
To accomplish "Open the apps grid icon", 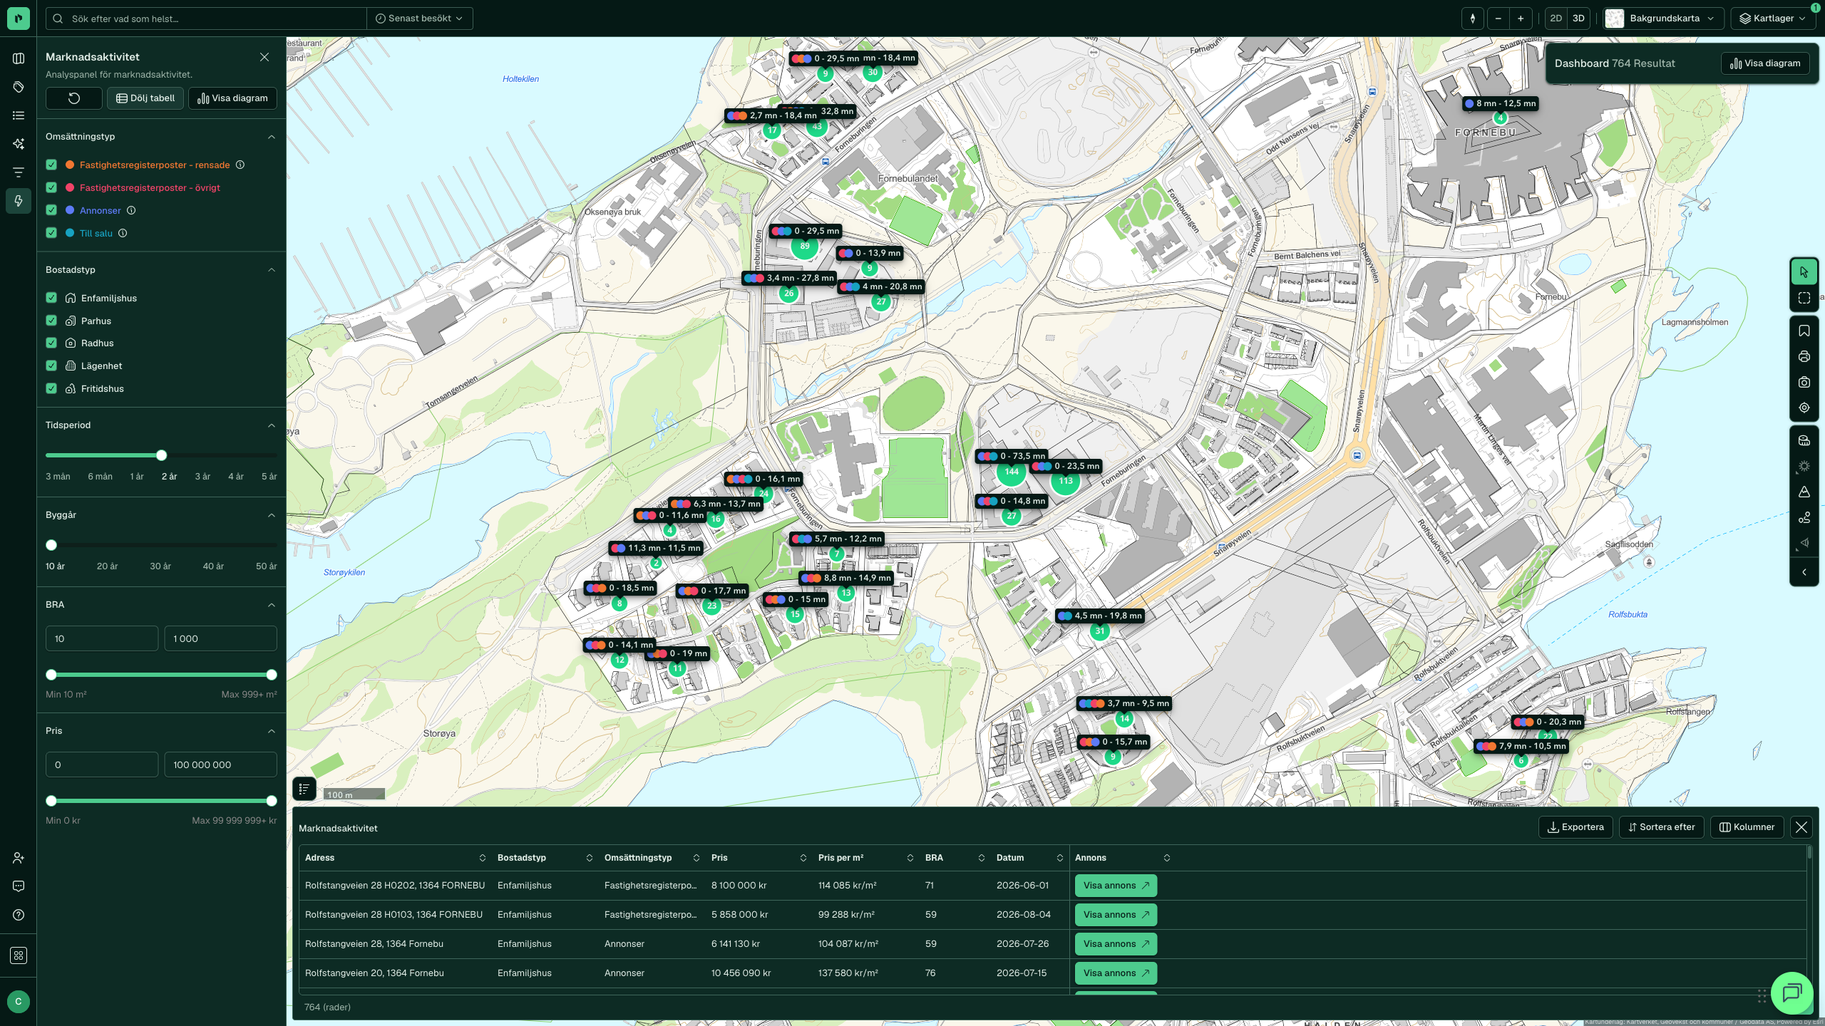I will click(x=19, y=955).
